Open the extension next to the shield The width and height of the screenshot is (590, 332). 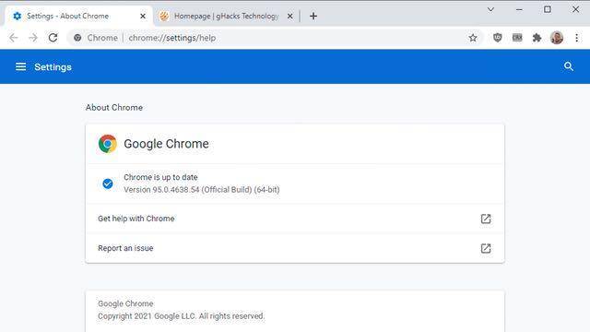pos(517,38)
